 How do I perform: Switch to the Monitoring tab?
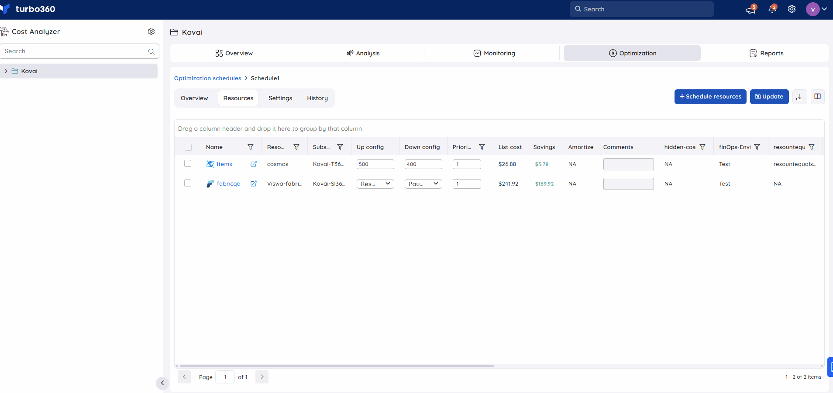click(494, 53)
